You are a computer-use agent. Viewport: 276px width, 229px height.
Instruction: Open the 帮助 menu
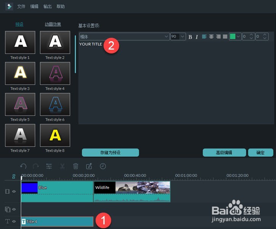tap(61, 6)
